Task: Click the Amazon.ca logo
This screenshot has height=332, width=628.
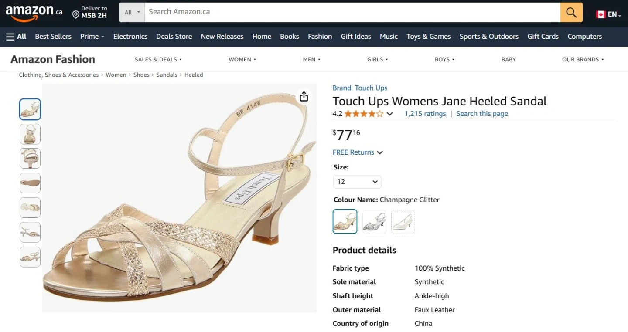Action: pyautogui.click(x=34, y=13)
